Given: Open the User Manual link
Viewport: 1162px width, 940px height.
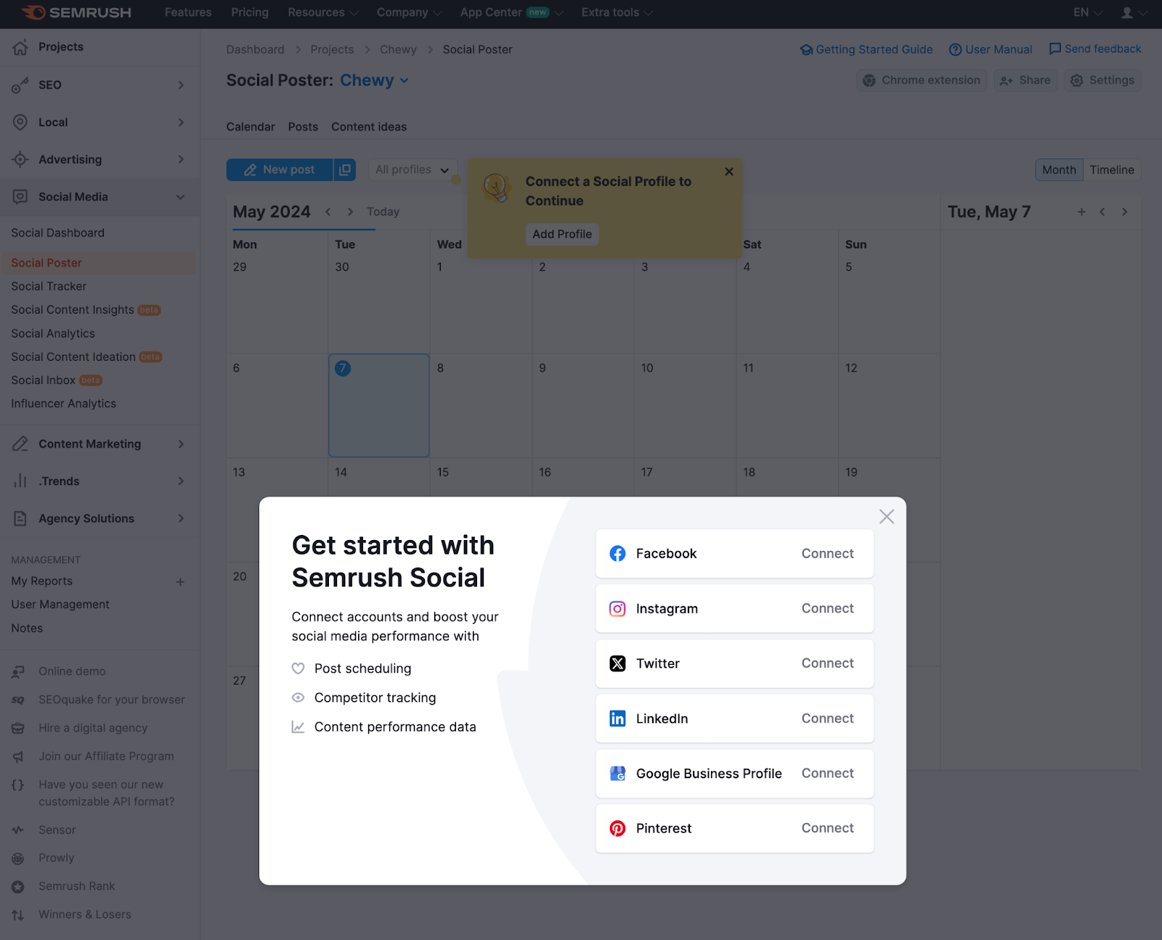Looking at the screenshot, I should tap(991, 49).
